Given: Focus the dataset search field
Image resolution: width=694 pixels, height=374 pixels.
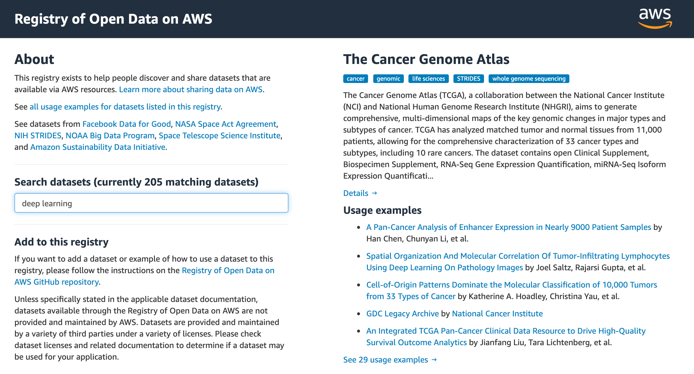Looking at the screenshot, I should coord(151,203).
